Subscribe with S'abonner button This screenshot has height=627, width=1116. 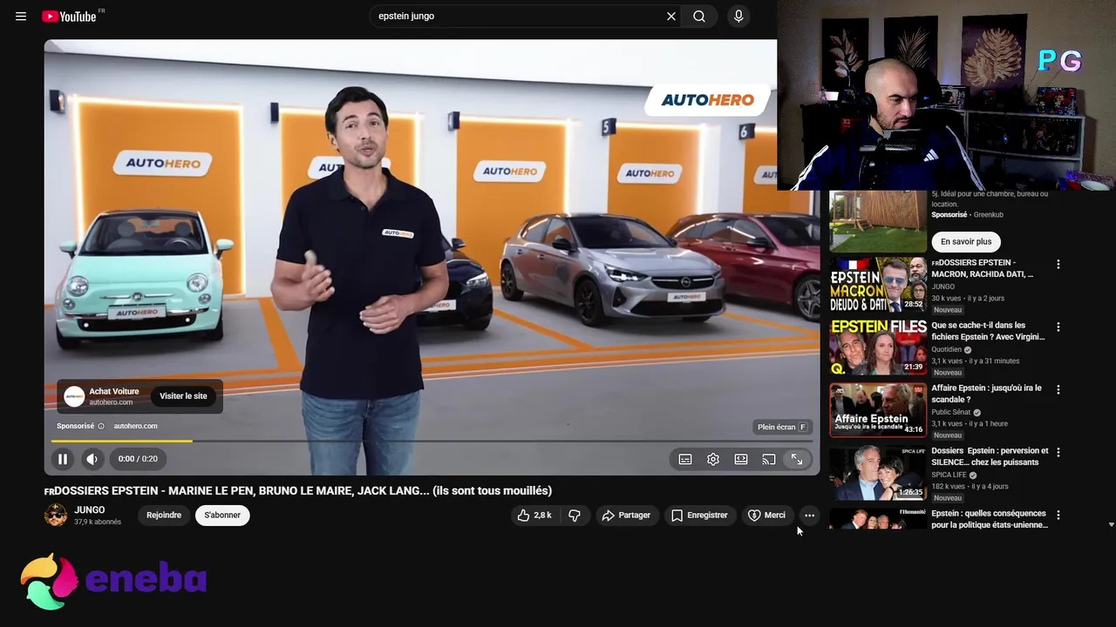click(x=222, y=515)
